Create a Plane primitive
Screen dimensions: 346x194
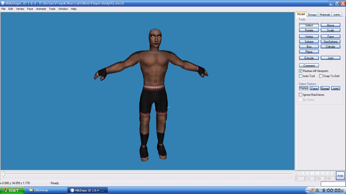tap(309, 52)
